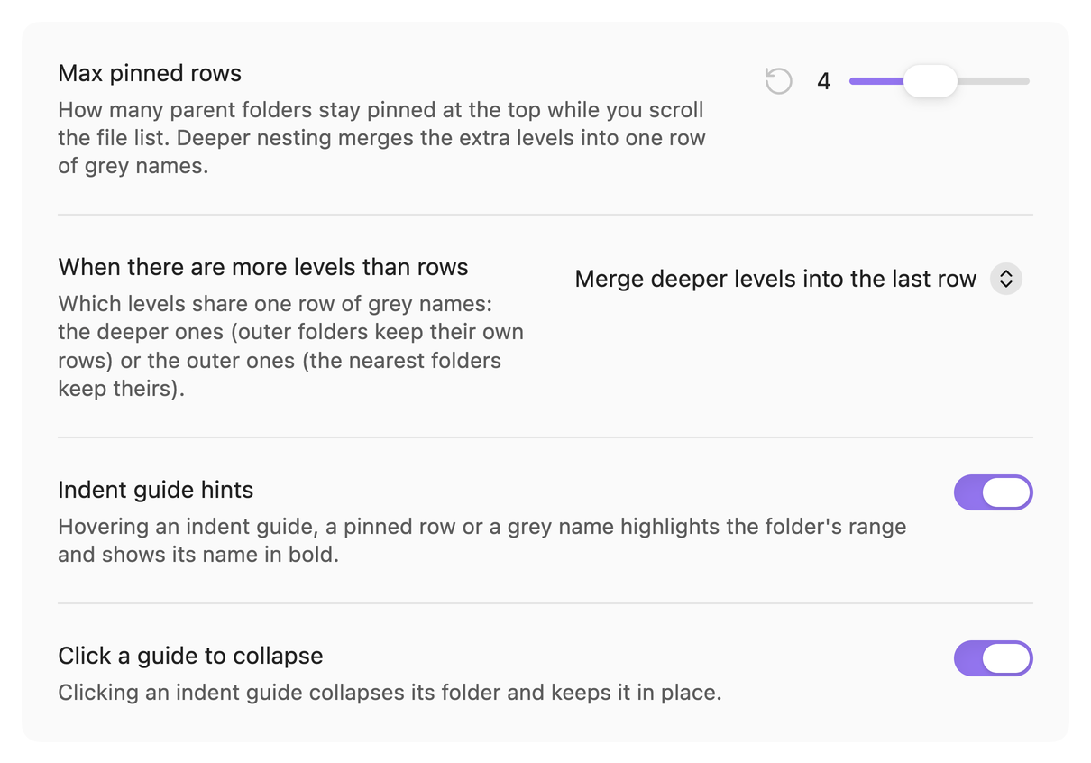Disable the Indent guide hints toggle
The height and width of the screenshot is (763, 1091).
[x=993, y=492]
